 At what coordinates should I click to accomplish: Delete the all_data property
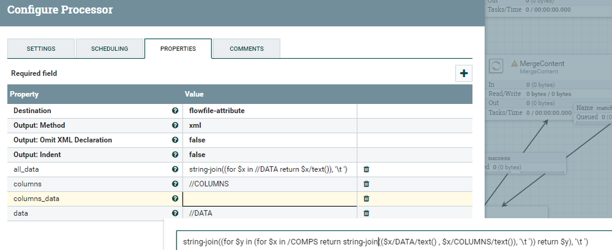(366, 169)
